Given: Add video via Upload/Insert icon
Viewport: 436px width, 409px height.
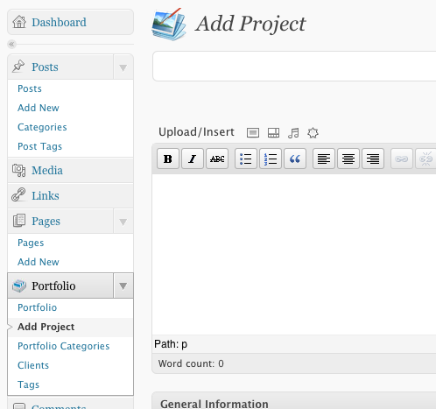Looking at the screenshot, I should [273, 133].
